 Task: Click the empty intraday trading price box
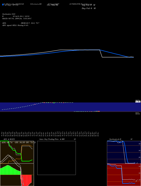[56, 158]
